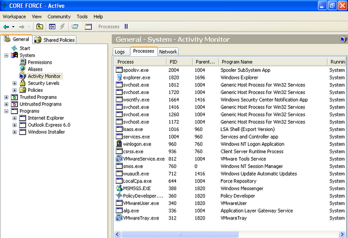Click the explorer.exe process icon

click(119, 77)
